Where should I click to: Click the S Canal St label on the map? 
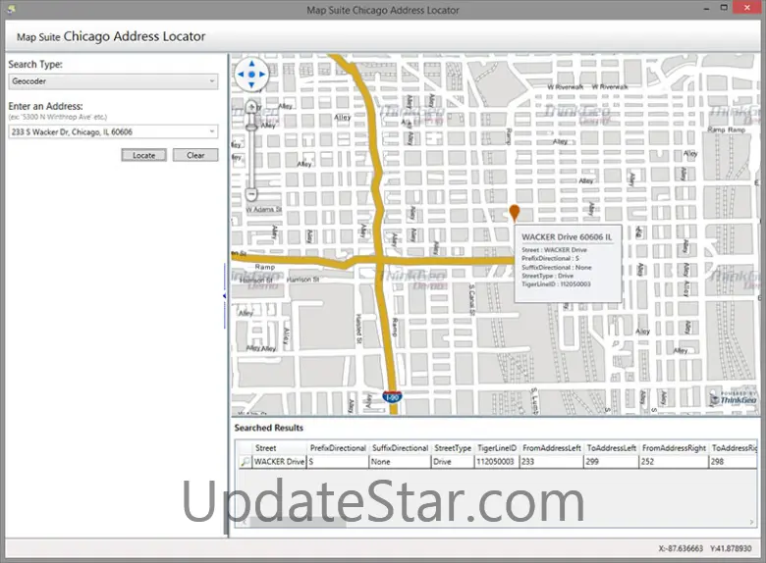(472, 299)
